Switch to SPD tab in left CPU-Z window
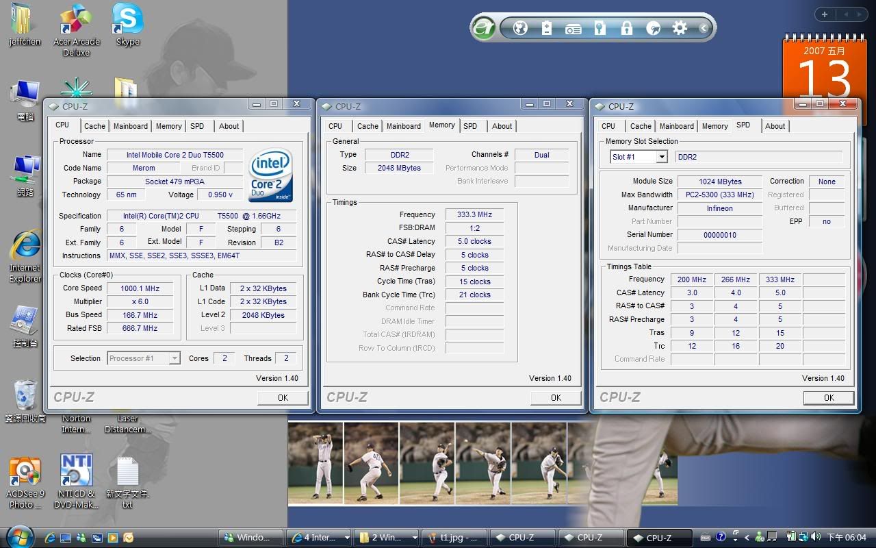The width and height of the screenshot is (876, 548). [x=197, y=126]
